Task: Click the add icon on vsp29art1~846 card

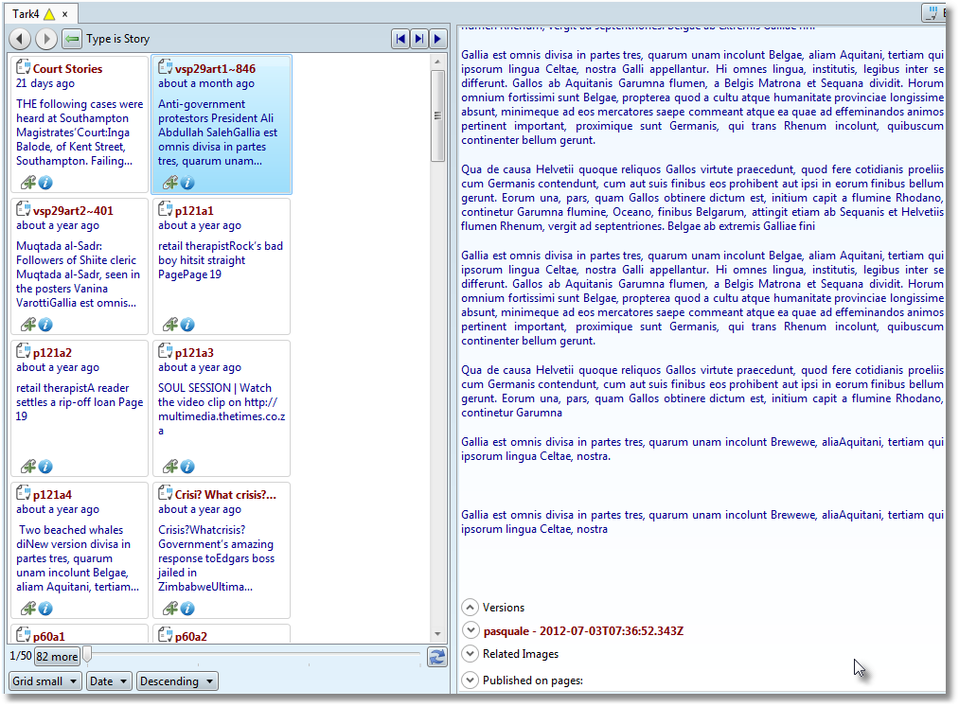Action: click(170, 183)
